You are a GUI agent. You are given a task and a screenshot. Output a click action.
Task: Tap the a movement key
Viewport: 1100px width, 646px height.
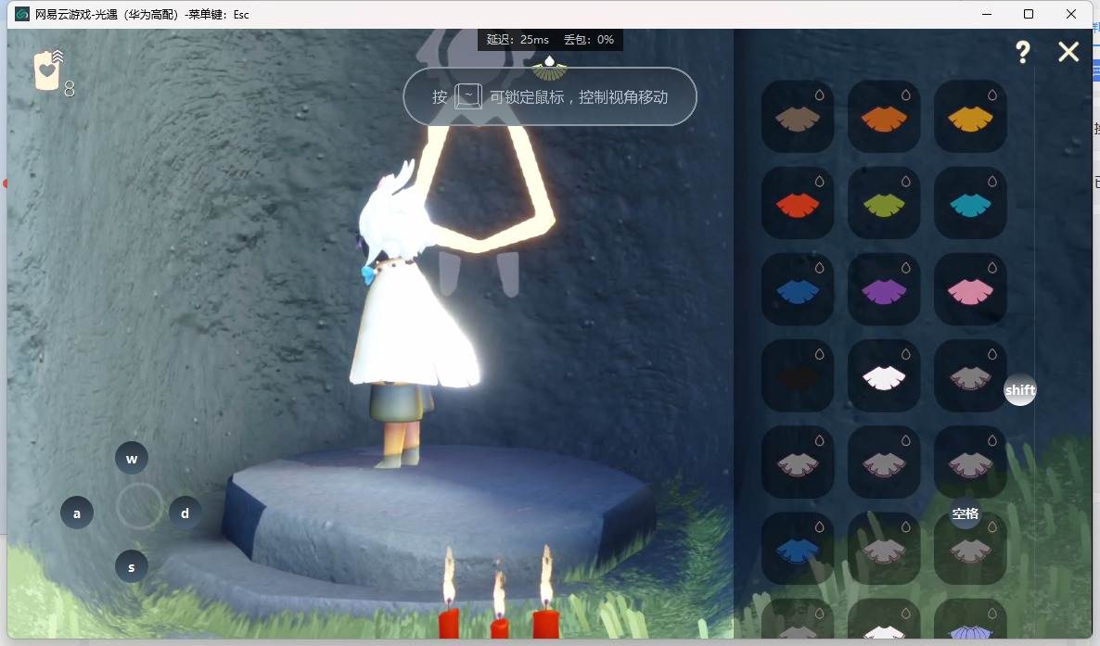[77, 513]
